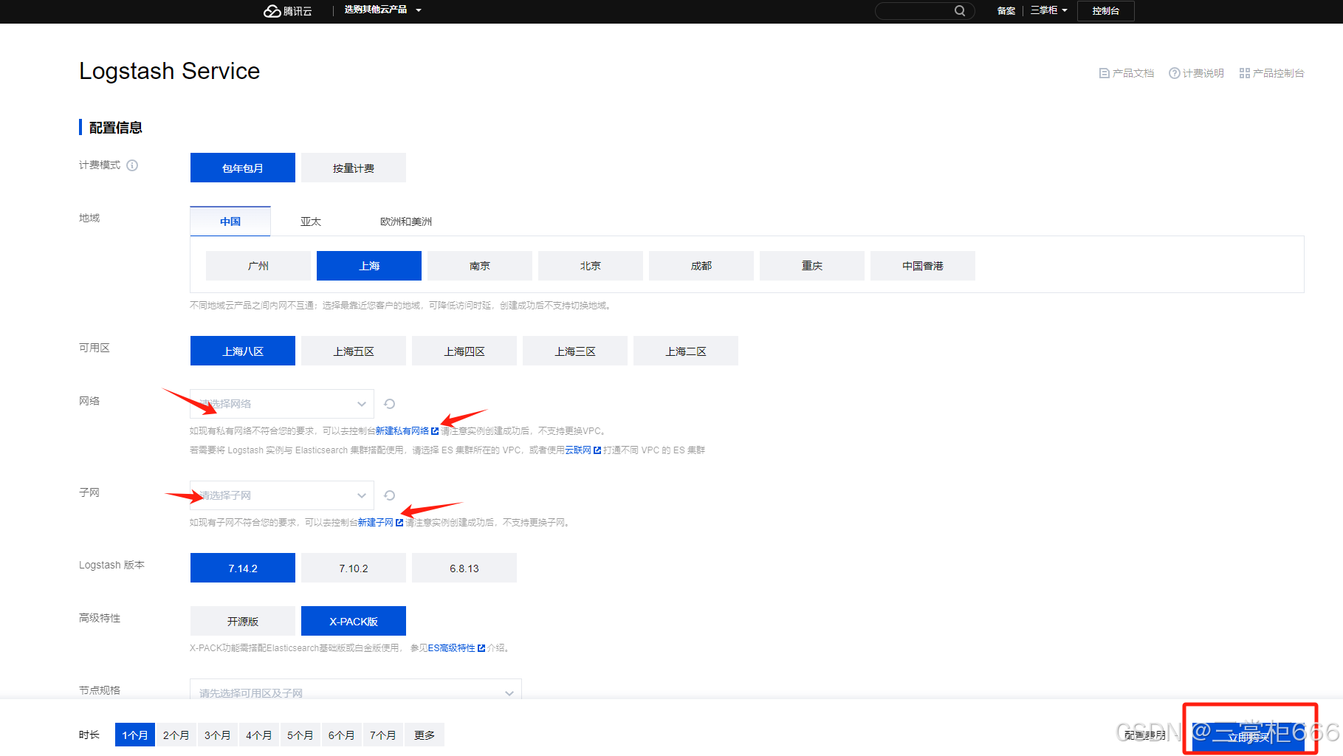The image size is (1343, 756).
Task: Select the 开源版 advanced feature option
Action: click(x=242, y=621)
